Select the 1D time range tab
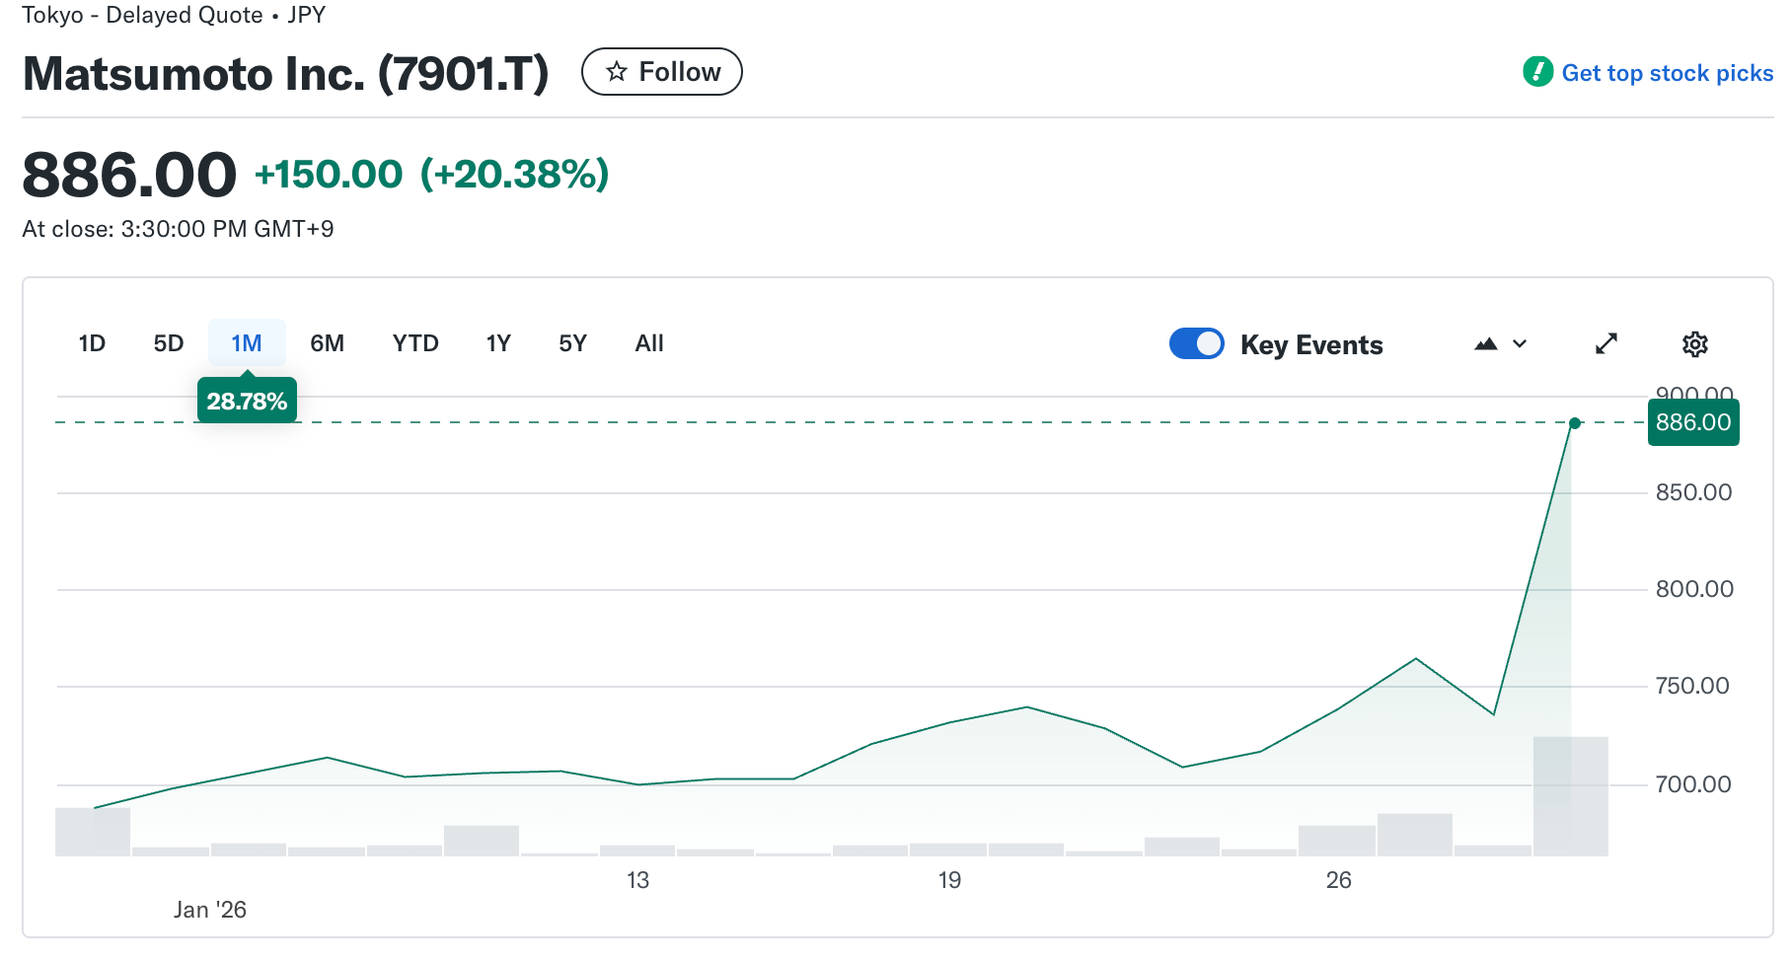The height and width of the screenshot is (961, 1792). click(92, 343)
